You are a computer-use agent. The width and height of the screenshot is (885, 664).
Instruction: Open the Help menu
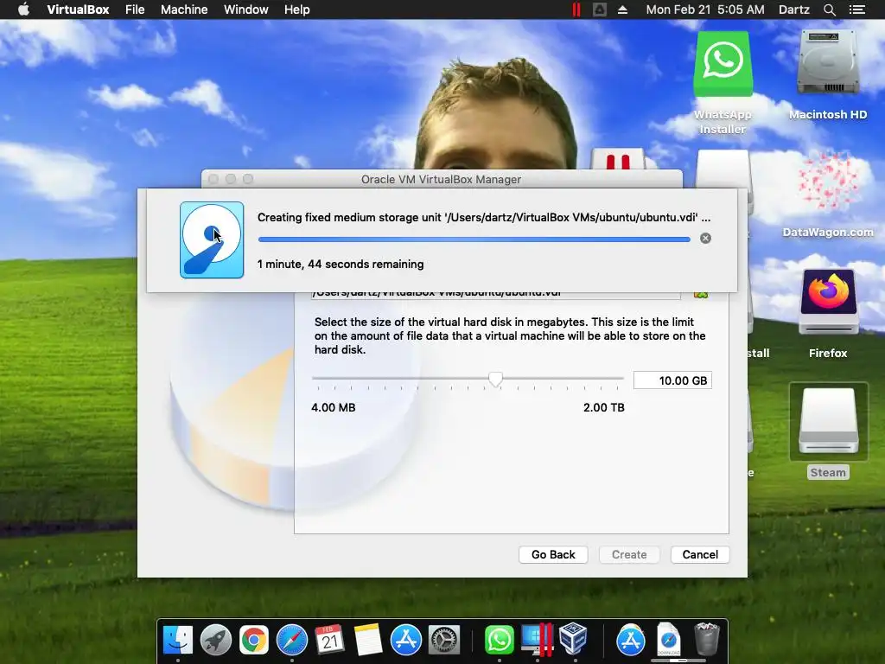point(297,10)
